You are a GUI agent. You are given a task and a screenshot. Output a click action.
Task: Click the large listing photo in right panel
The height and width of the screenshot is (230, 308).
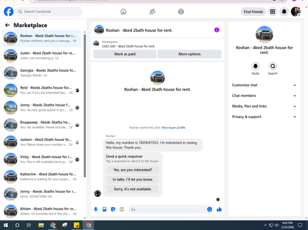264,34
